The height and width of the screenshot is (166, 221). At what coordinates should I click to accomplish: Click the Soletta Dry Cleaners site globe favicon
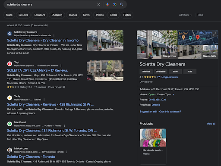click(9, 34)
